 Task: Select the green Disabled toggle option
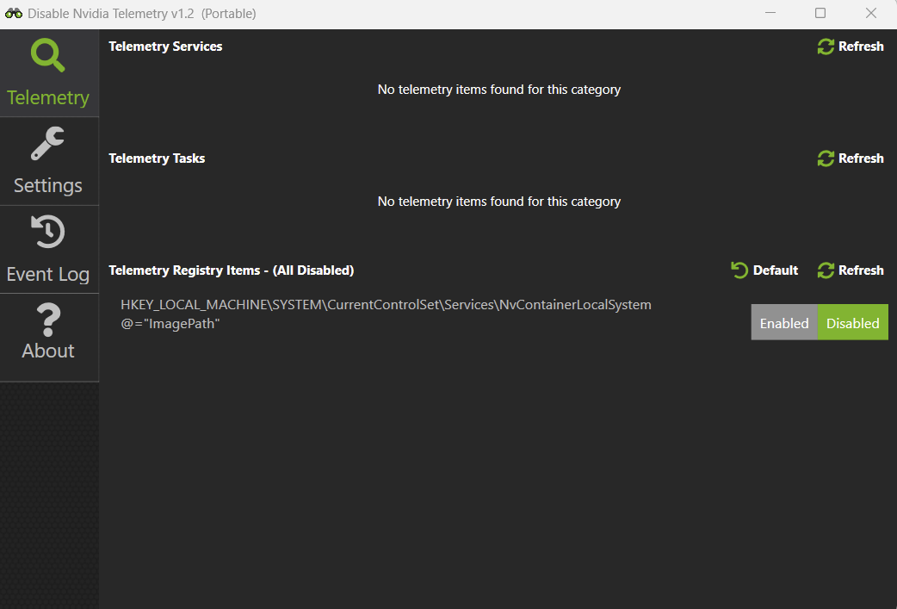tap(853, 322)
